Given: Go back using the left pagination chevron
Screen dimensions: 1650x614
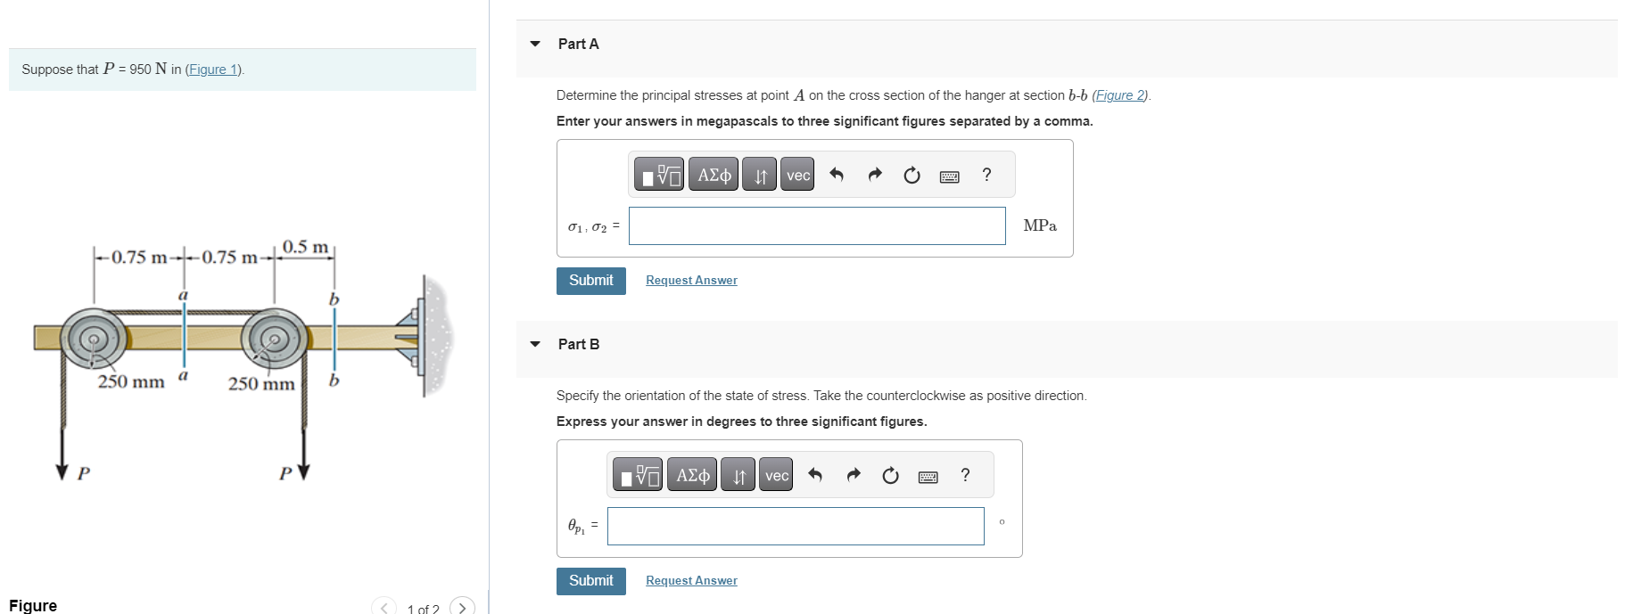Looking at the screenshot, I should click(384, 607).
